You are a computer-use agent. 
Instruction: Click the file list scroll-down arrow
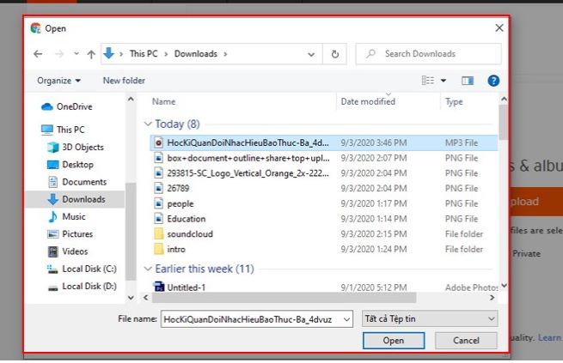(504, 286)
